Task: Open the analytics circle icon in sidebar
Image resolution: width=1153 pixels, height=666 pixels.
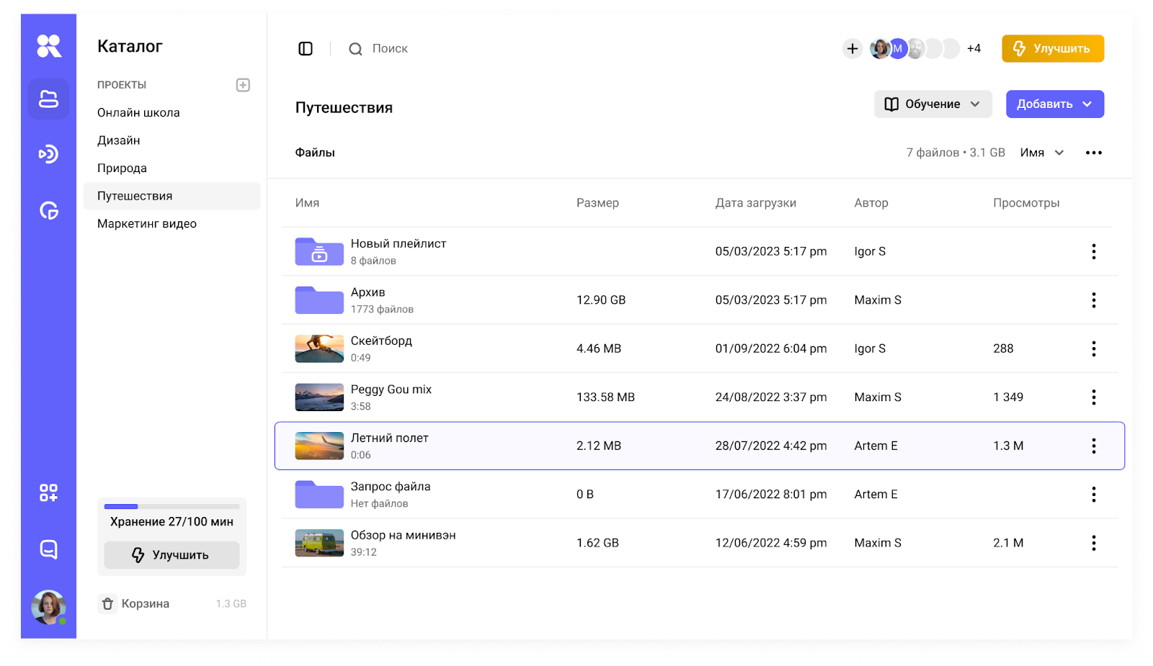Action: coord(48,211)
